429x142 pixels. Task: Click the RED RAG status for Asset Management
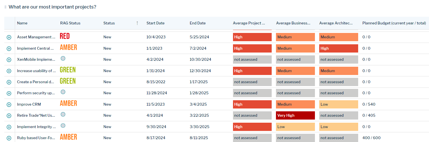click(65, 36)
